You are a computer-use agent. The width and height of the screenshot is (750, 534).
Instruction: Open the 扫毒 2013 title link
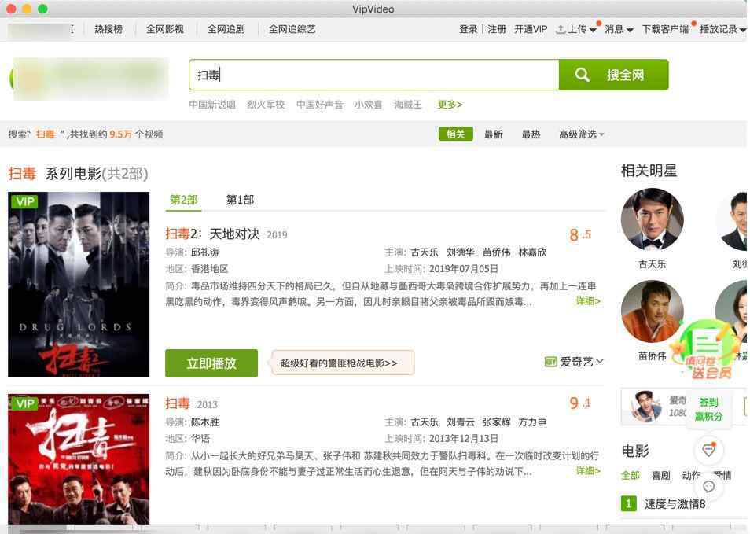coord(178,403)
